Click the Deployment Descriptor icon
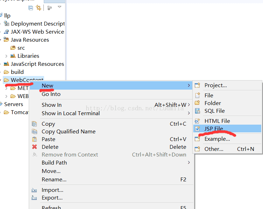The image size is (263, 209). click(6, 23)
